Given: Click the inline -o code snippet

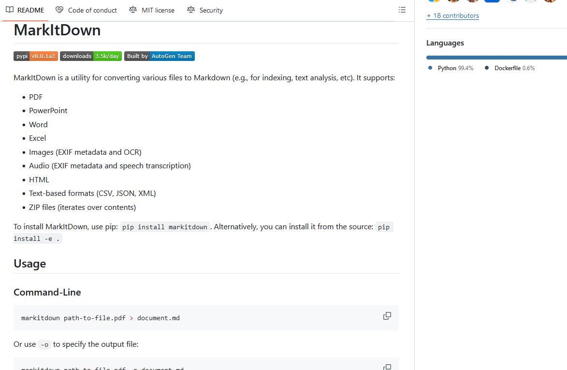Looking at the screenshot, I should pos(44,345).
